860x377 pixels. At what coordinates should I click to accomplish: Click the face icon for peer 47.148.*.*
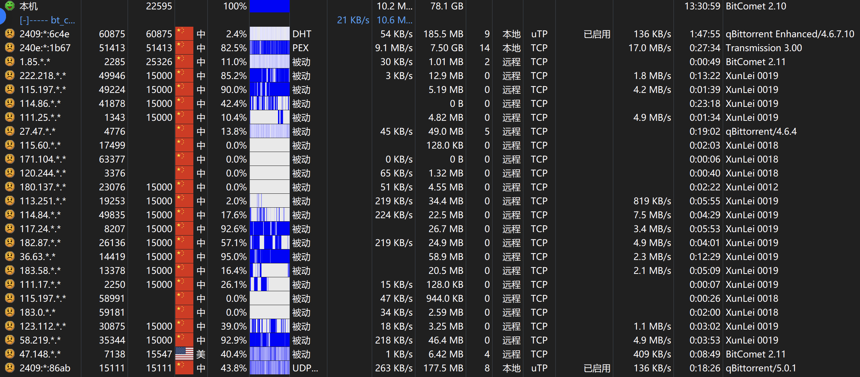(9, 354)
